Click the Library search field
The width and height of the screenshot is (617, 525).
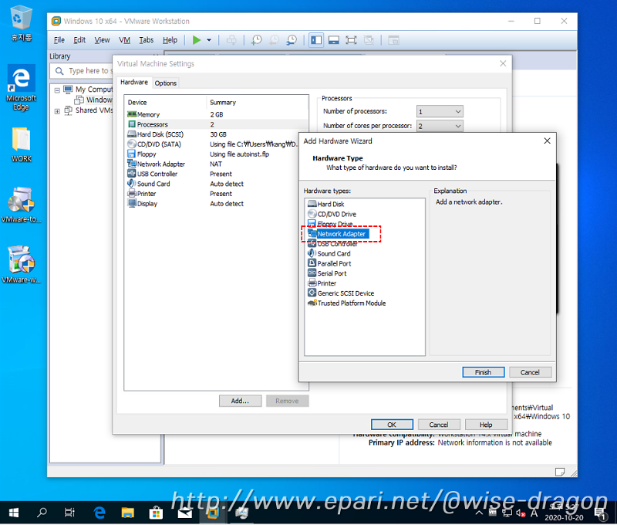[82, 71]
